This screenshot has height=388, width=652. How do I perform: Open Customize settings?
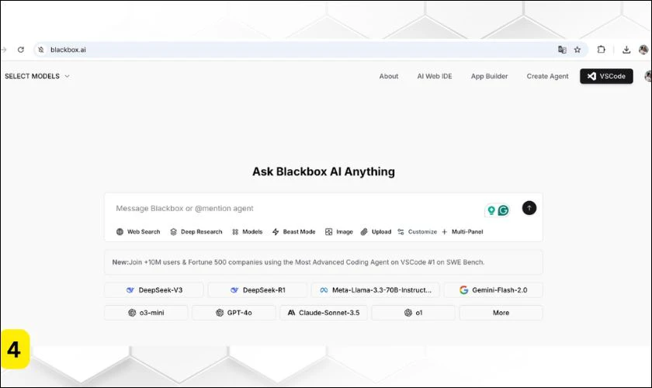[417, 231]
